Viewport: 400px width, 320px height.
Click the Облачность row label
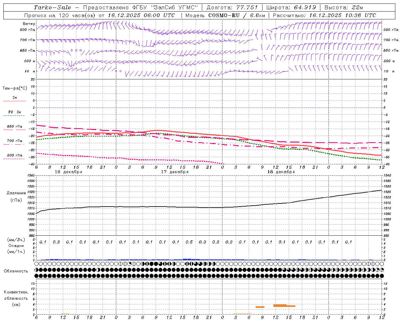[x=16, y=271]
